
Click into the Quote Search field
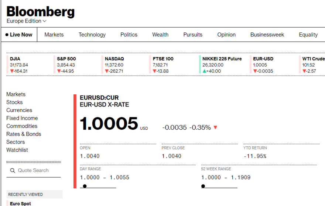click(37, 171)
